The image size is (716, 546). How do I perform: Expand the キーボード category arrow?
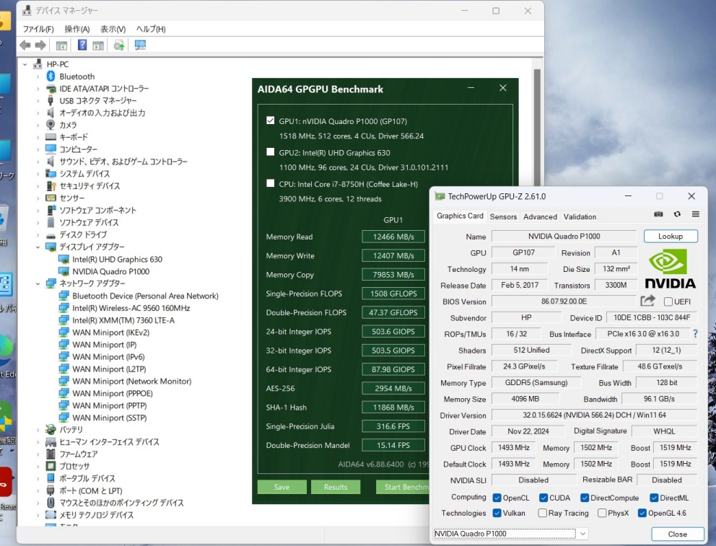(x=38, y=137)
